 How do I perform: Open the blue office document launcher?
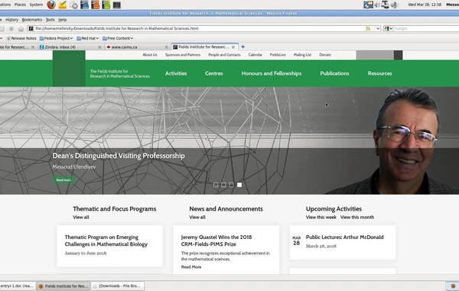pyautogui.click(x=85, y=5)
